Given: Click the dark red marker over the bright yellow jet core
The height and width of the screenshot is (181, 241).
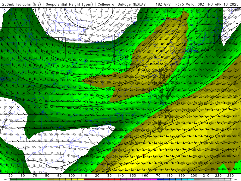Looking at the screenshot, I should tap(144, 155).
